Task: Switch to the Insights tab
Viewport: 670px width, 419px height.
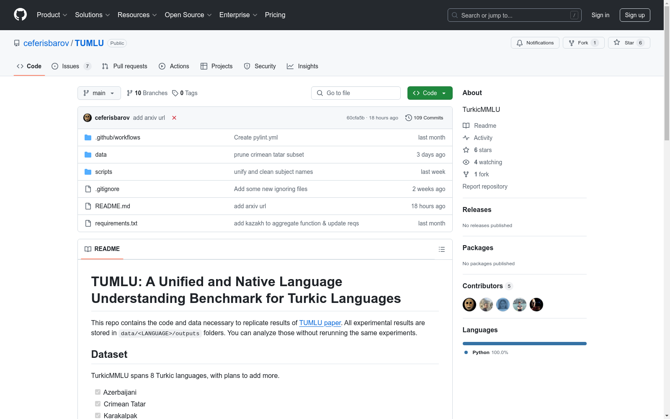Action: click(302, 66)
